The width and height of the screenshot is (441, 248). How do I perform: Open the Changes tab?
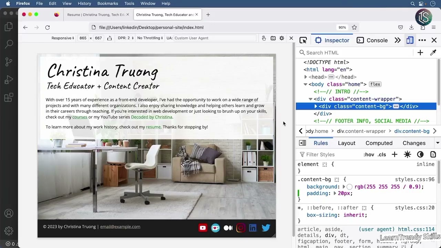(x=414, y=143)
